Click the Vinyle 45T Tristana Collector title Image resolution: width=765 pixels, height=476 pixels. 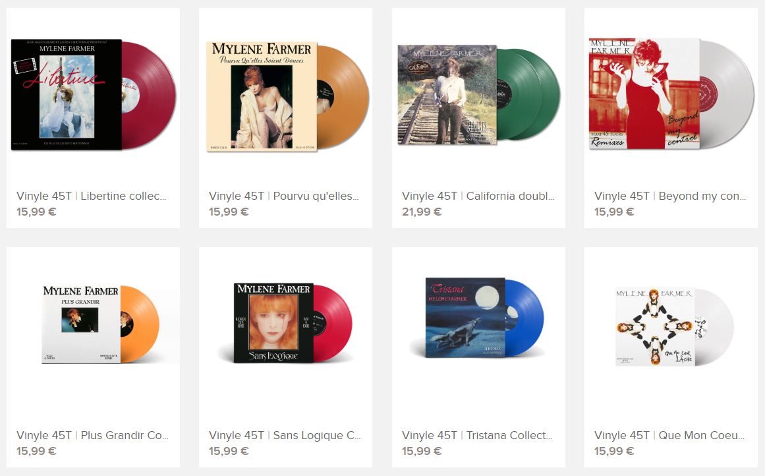pyautogui.click(x=477, y=435)
